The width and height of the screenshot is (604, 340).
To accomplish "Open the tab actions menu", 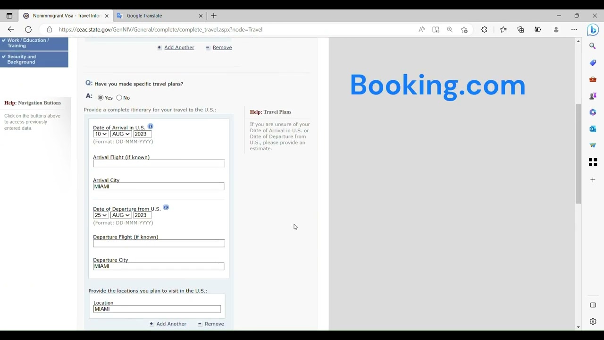I will (x=9, y=16).
